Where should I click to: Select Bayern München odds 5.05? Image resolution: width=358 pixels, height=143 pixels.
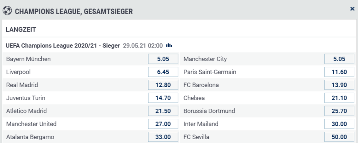pyautogui.click(x=163, y=59)
